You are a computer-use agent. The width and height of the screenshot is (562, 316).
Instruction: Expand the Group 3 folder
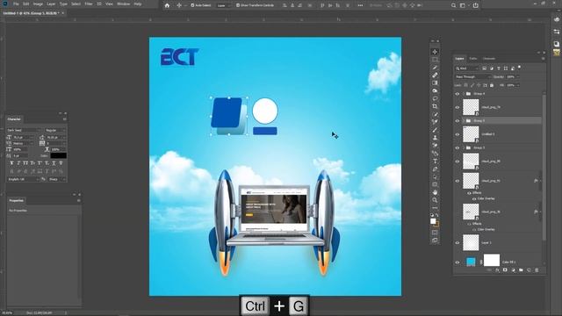pyautogui.click(x=464, y=148)
